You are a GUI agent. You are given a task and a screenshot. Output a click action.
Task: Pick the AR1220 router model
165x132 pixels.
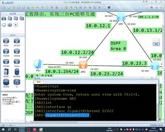(17, 42)
